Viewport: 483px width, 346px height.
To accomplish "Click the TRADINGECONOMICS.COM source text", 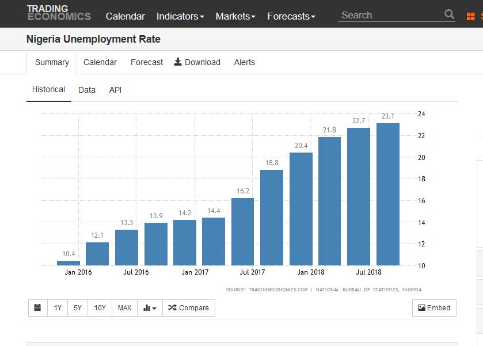I will [x=278, y=290].
